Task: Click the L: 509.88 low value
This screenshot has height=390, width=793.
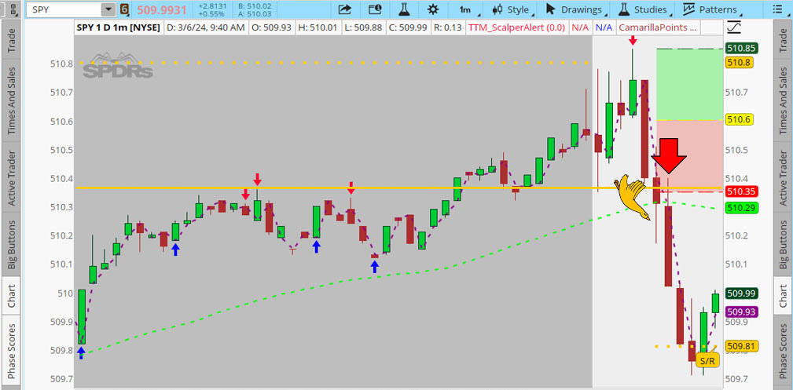Action: 363,27
